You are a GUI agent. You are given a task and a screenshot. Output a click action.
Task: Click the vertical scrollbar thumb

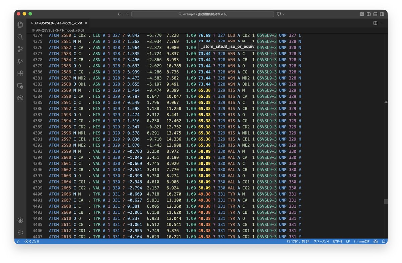386,202
